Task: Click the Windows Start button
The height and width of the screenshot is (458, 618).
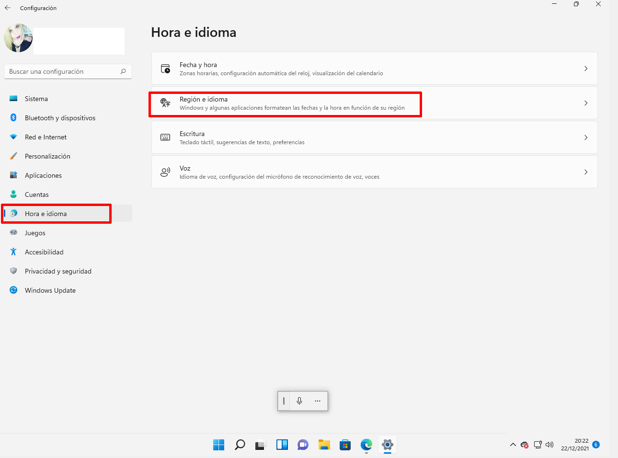Action: [218, 445]
